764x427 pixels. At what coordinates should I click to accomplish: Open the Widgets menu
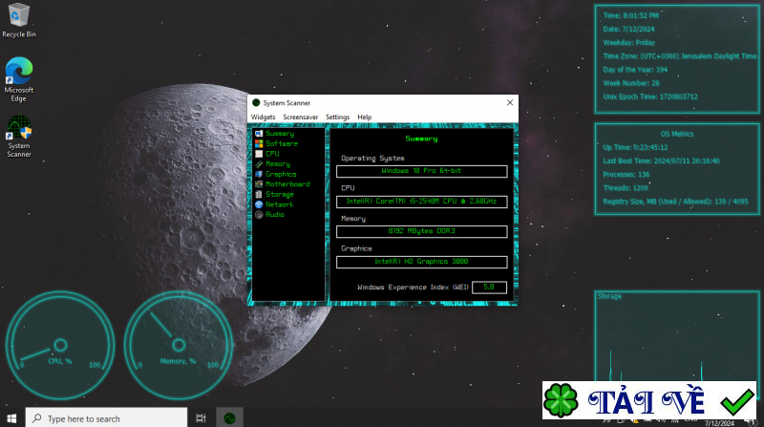point(264,117)
